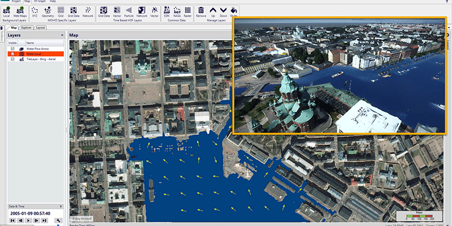The height and width of the screenshot is (226, 452).
Task: Uncheck the Water Level layer visibility
Action: point(12,54)
